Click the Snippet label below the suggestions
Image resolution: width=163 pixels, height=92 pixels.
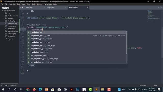pos(31,66)
